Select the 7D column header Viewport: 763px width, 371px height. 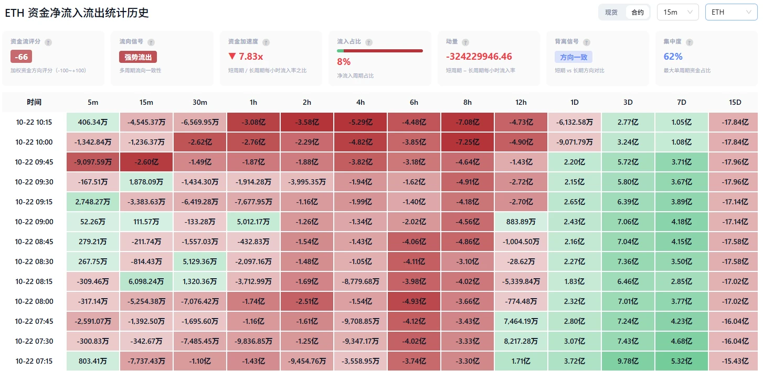[x=682, y=102]
